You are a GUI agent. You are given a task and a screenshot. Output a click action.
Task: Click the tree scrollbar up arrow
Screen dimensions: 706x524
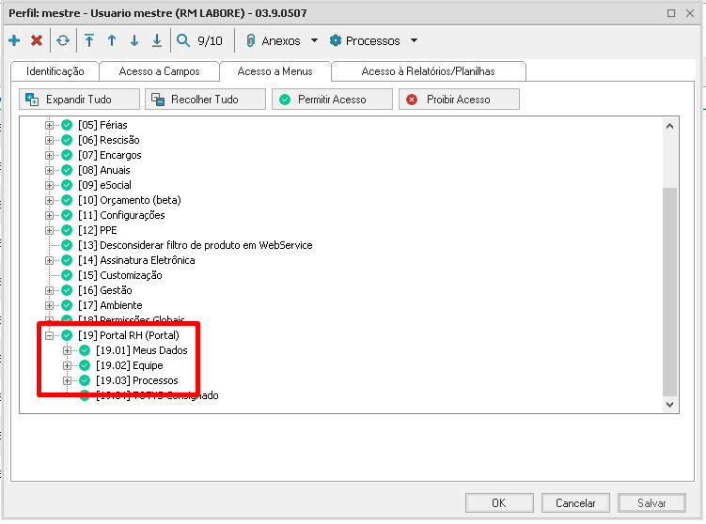(x=670, y=127)
